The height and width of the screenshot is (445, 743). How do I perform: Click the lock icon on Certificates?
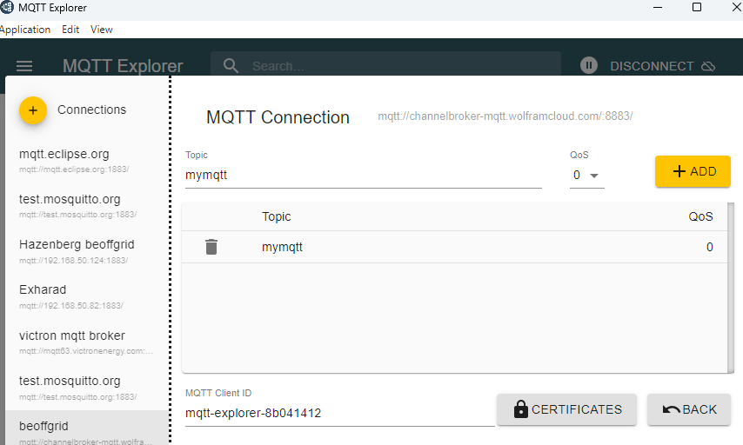pyautogui.click(x=521, y=409)
